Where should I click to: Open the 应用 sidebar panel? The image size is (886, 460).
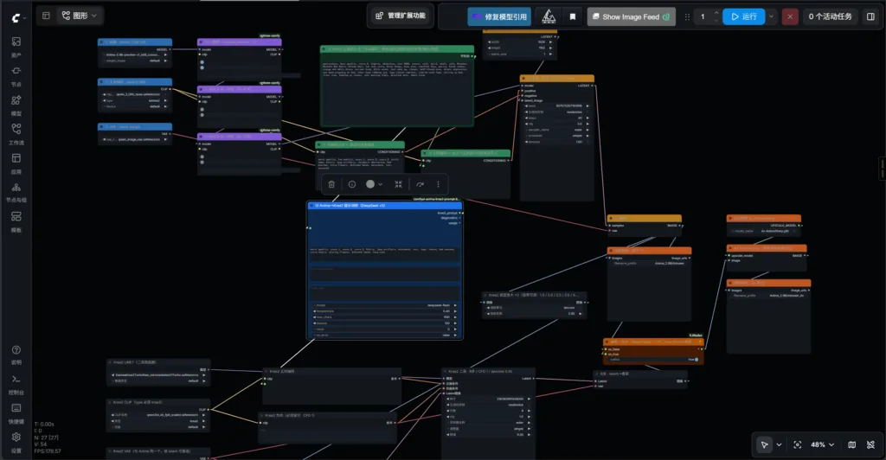point(16,163)
